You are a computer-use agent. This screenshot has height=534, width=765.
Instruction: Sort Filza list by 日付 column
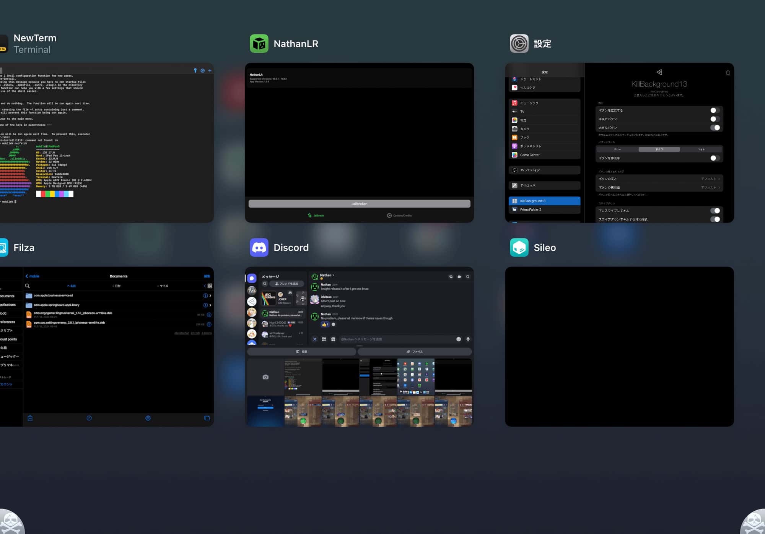[x=117, y=286]
